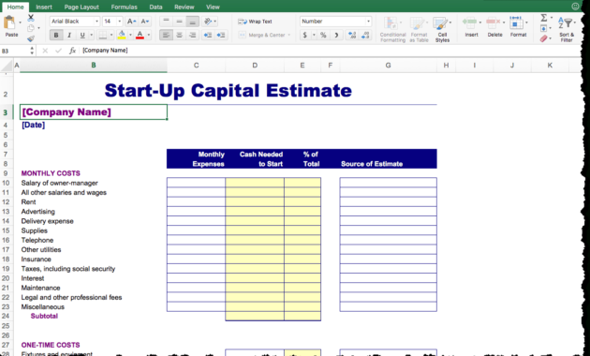This screenshot has height=356, width=590.
Task: Switch to the View tab
Action: click(213, 7)
